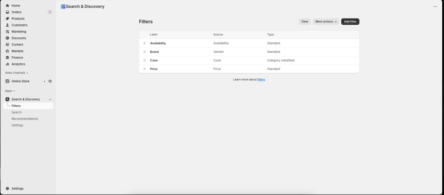The height and width of the screenshot is (195, 444).
Task: Click the Discounts badge icon
Action: coord(7,38)
